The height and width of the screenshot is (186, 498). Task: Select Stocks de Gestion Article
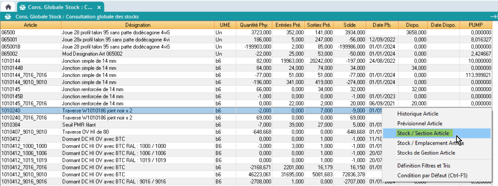tap(426, 153)
